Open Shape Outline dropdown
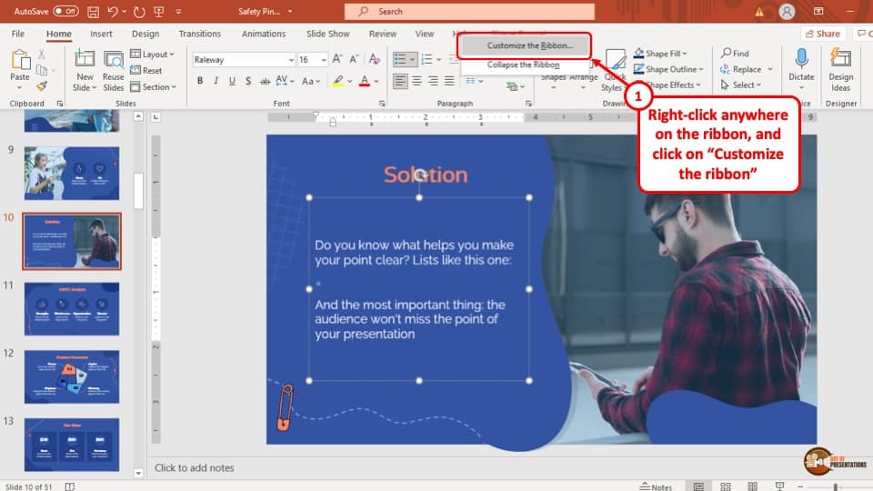 pos(668,69)
